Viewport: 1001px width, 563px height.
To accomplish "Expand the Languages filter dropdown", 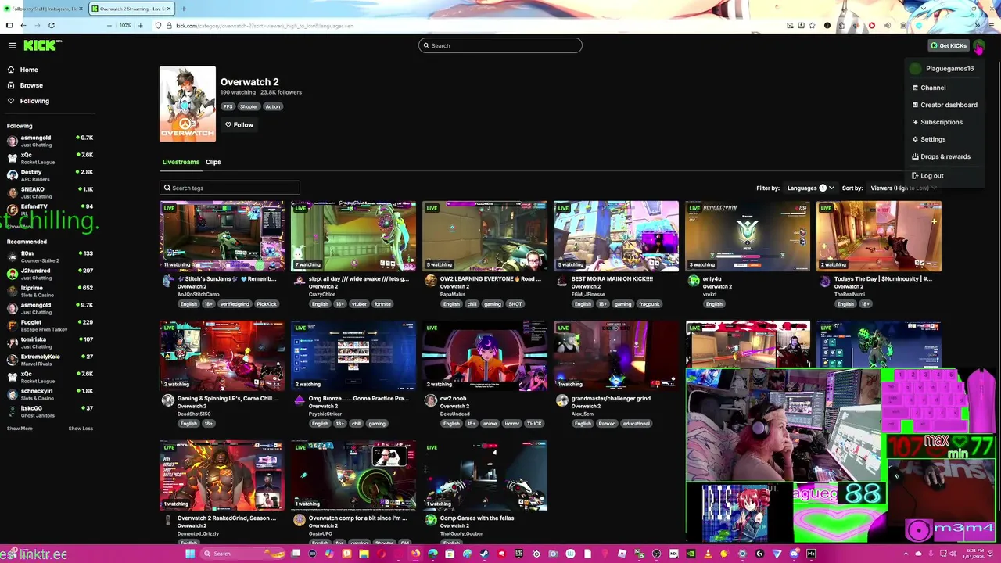I will coord(812,188).
